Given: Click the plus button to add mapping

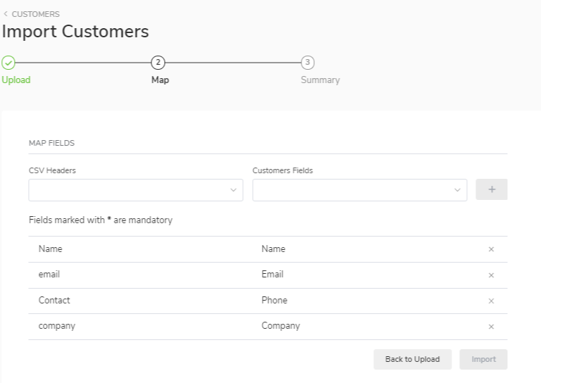Looking at the screenshot, I should click(x=491, y=190).
